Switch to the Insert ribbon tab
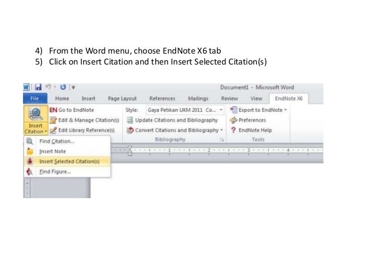The width and height of the screenshot is (368, 276). click(88, 99)
